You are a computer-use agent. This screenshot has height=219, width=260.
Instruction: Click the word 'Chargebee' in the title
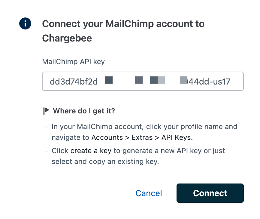pyautogui.click(x=67, y=38)
